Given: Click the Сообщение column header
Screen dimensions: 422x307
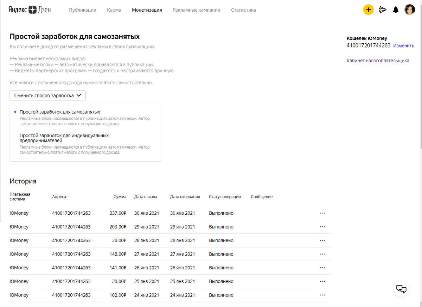Looking at the screenshot, I should pos(262,197).
